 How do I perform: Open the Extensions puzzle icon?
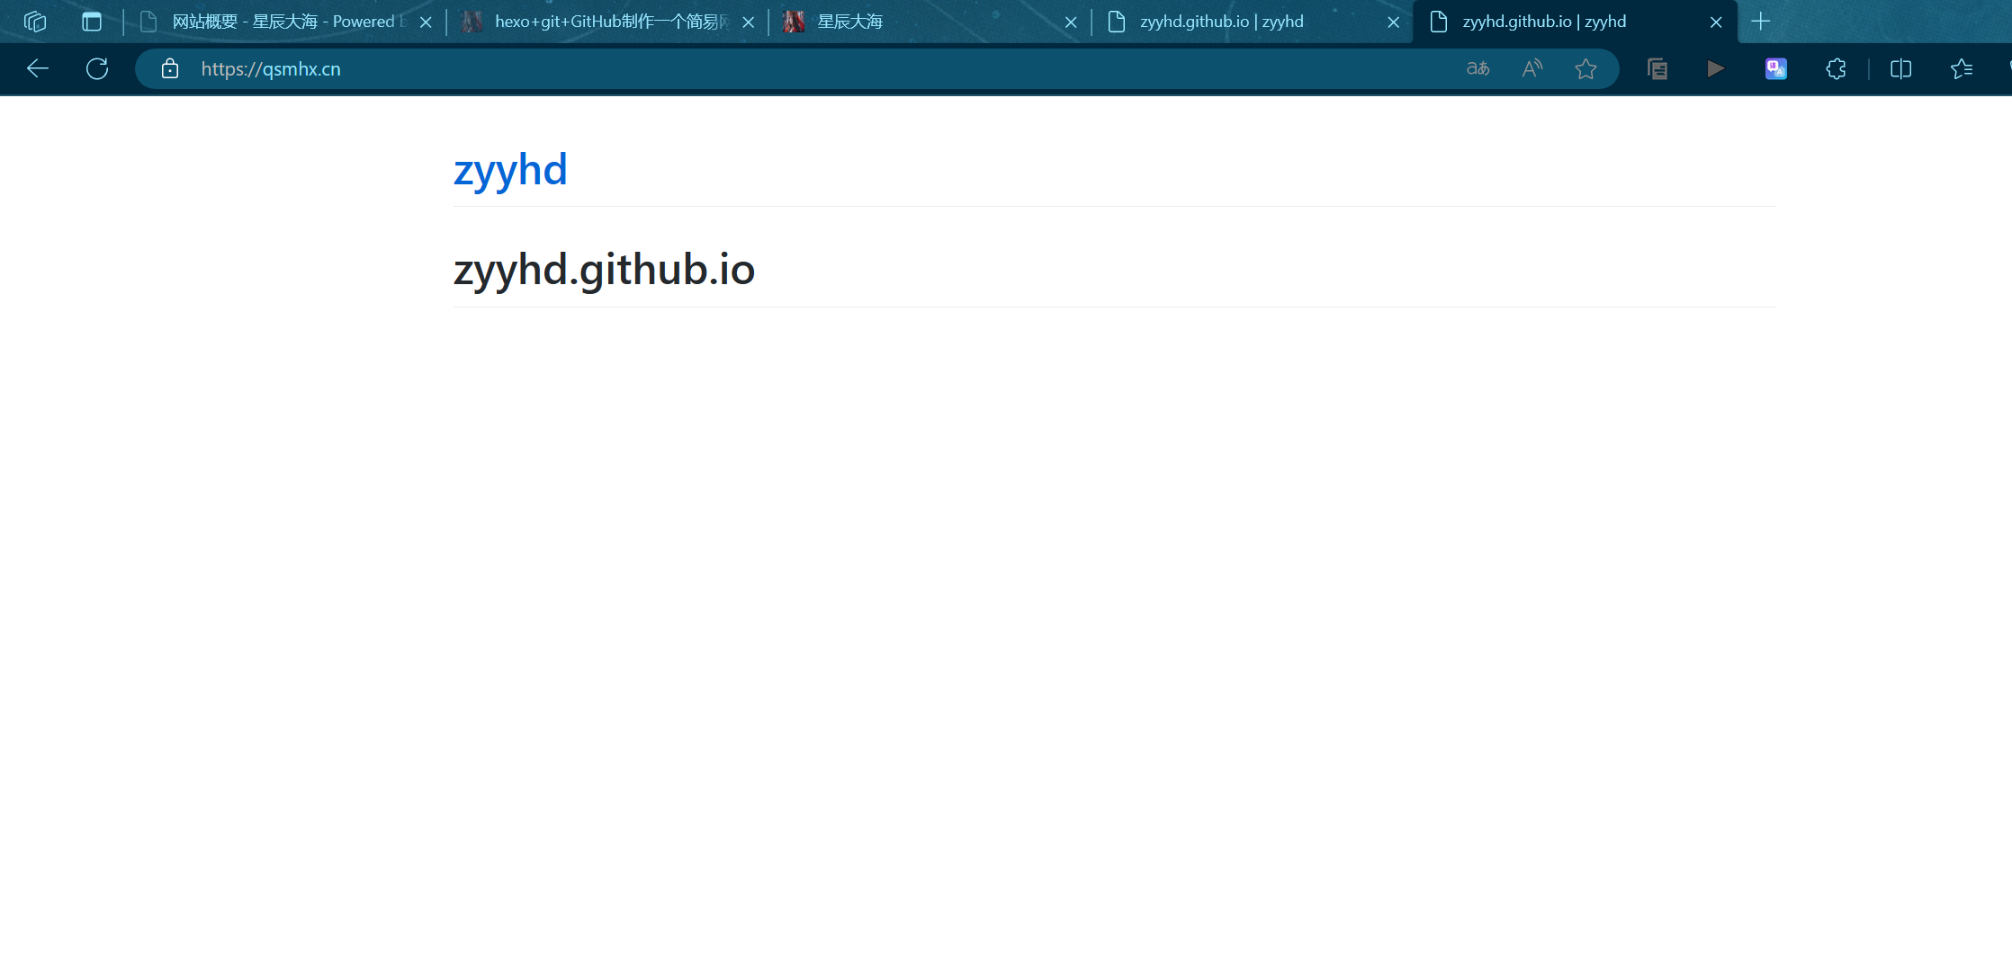(x=1837, y=68)
